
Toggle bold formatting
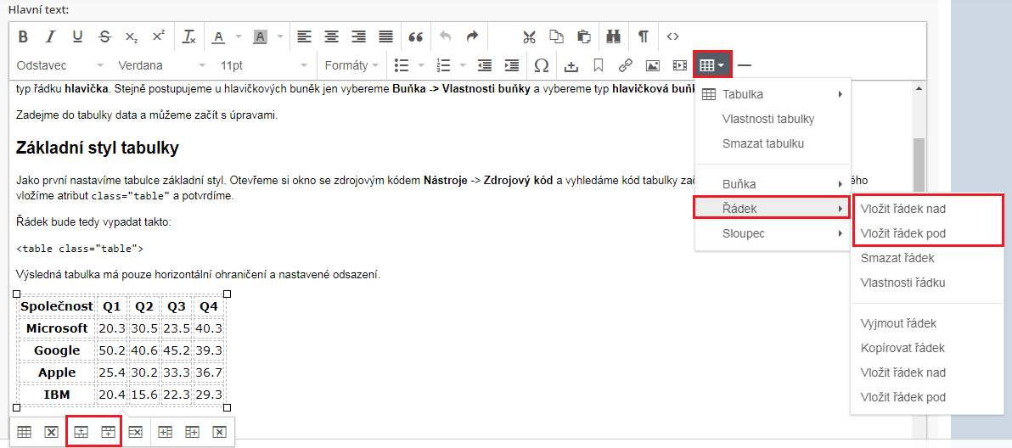pyautogui.click(x=23, y=36)
